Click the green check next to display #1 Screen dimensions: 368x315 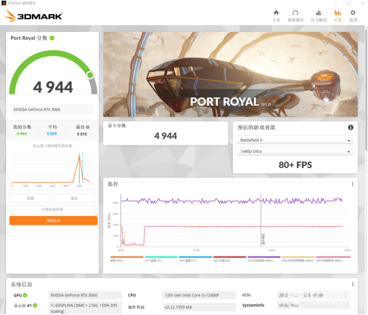pyautogui.click(x=35, y=305)
